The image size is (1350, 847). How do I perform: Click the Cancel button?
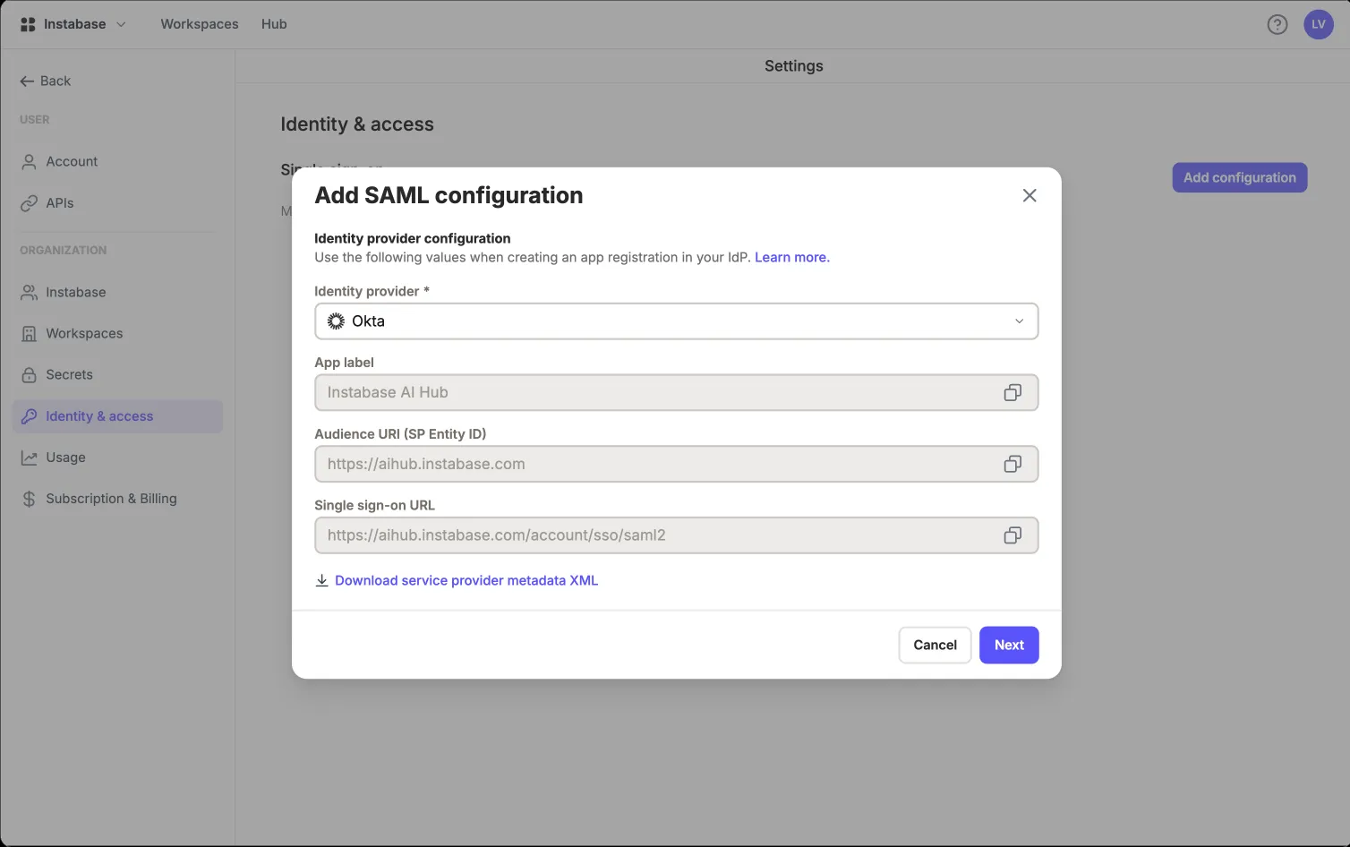(935, 646)
